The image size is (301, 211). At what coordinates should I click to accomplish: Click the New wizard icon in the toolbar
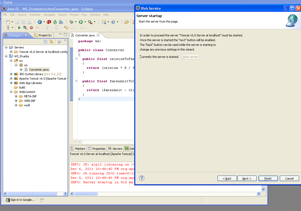pyautogui.click(x=8, y=22)
